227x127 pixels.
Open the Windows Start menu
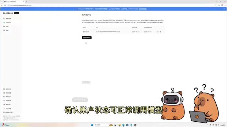click(x=92, y=125)
